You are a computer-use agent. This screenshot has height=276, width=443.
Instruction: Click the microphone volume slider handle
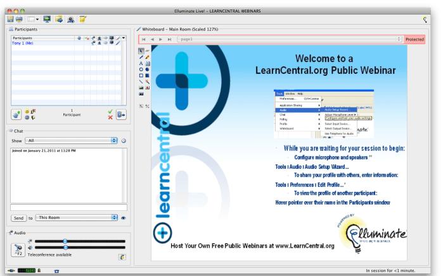tap(65, 241)
